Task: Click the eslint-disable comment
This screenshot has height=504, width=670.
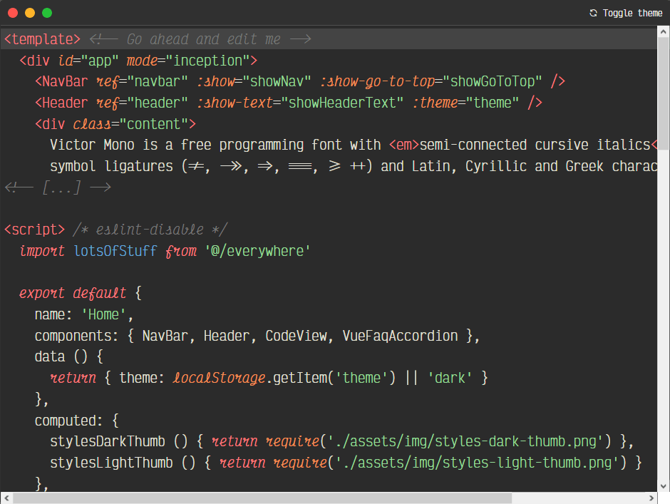Action: click(x=150, y=230)
